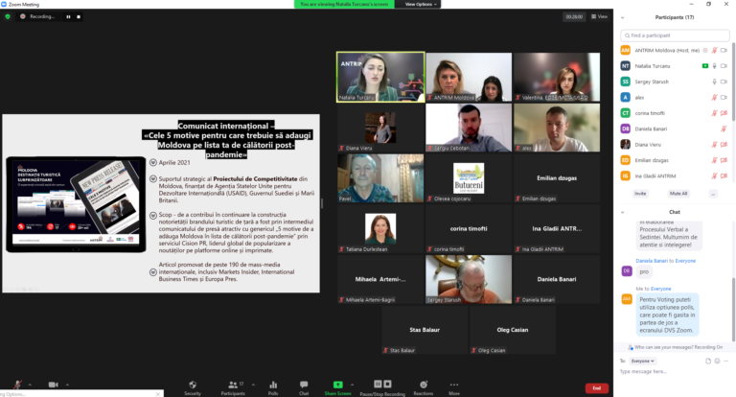Click the Mute All button
The image size is (736, 397).
coord(678,193)
